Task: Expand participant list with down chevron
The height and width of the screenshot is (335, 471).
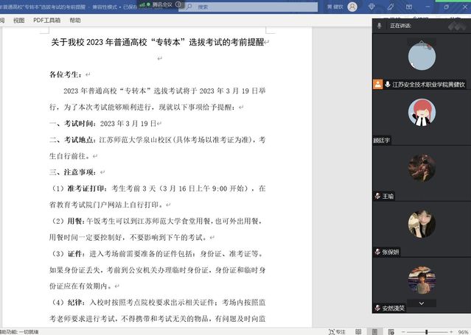Action: (422, 303)
